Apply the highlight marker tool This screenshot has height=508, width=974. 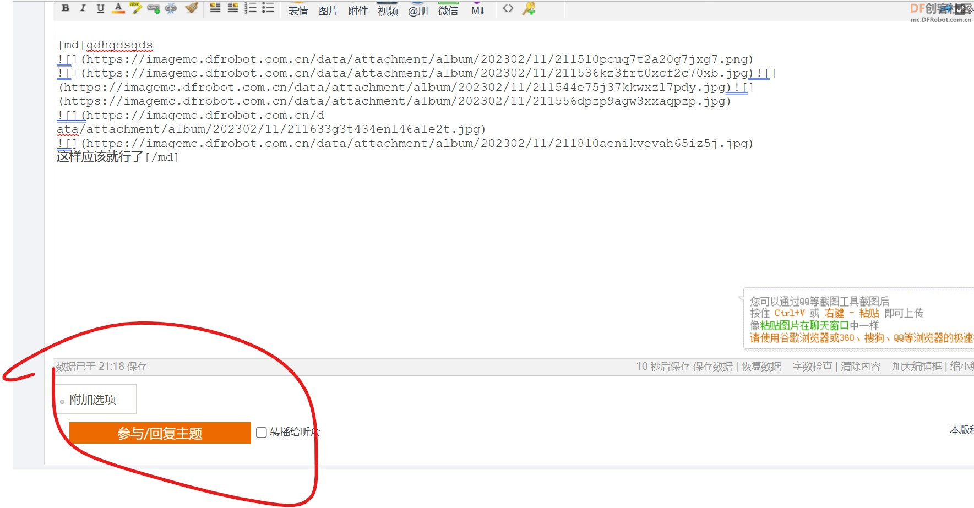[x=135, y=8]
